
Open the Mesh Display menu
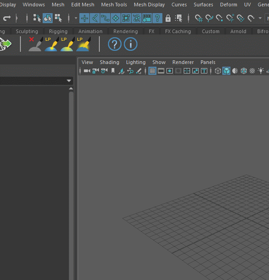point(149,5)
